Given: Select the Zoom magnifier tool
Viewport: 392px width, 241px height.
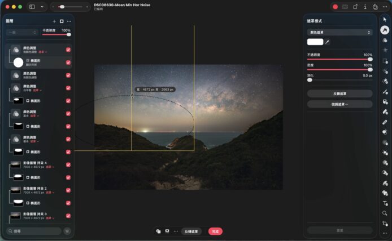Looking at the screenshot, I should coord(385,213).
